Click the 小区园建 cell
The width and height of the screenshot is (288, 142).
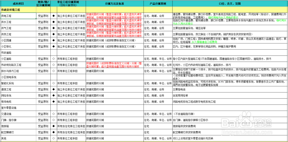point(18,40)
